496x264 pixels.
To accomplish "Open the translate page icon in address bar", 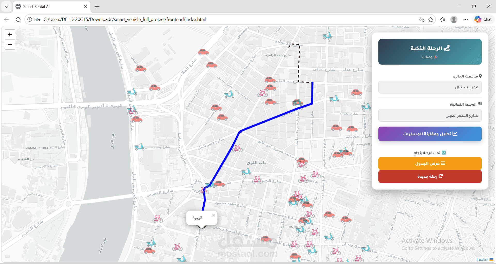I will tap(421, 19).
